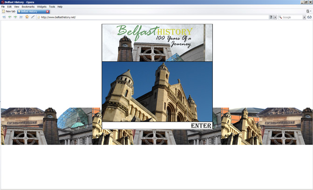Click the Back arrow icon

[x=9, y=17]
